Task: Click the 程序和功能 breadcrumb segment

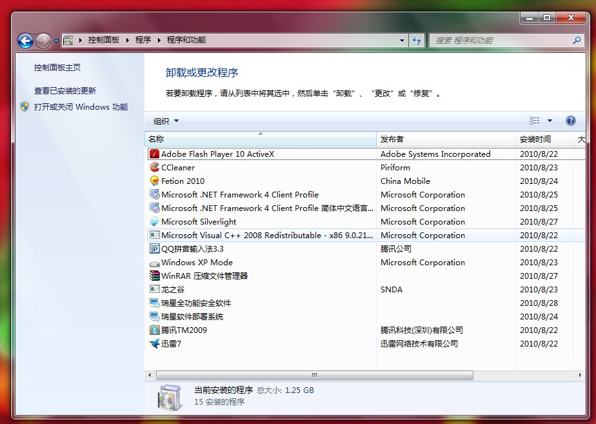Action: click(x=186, y=40)
